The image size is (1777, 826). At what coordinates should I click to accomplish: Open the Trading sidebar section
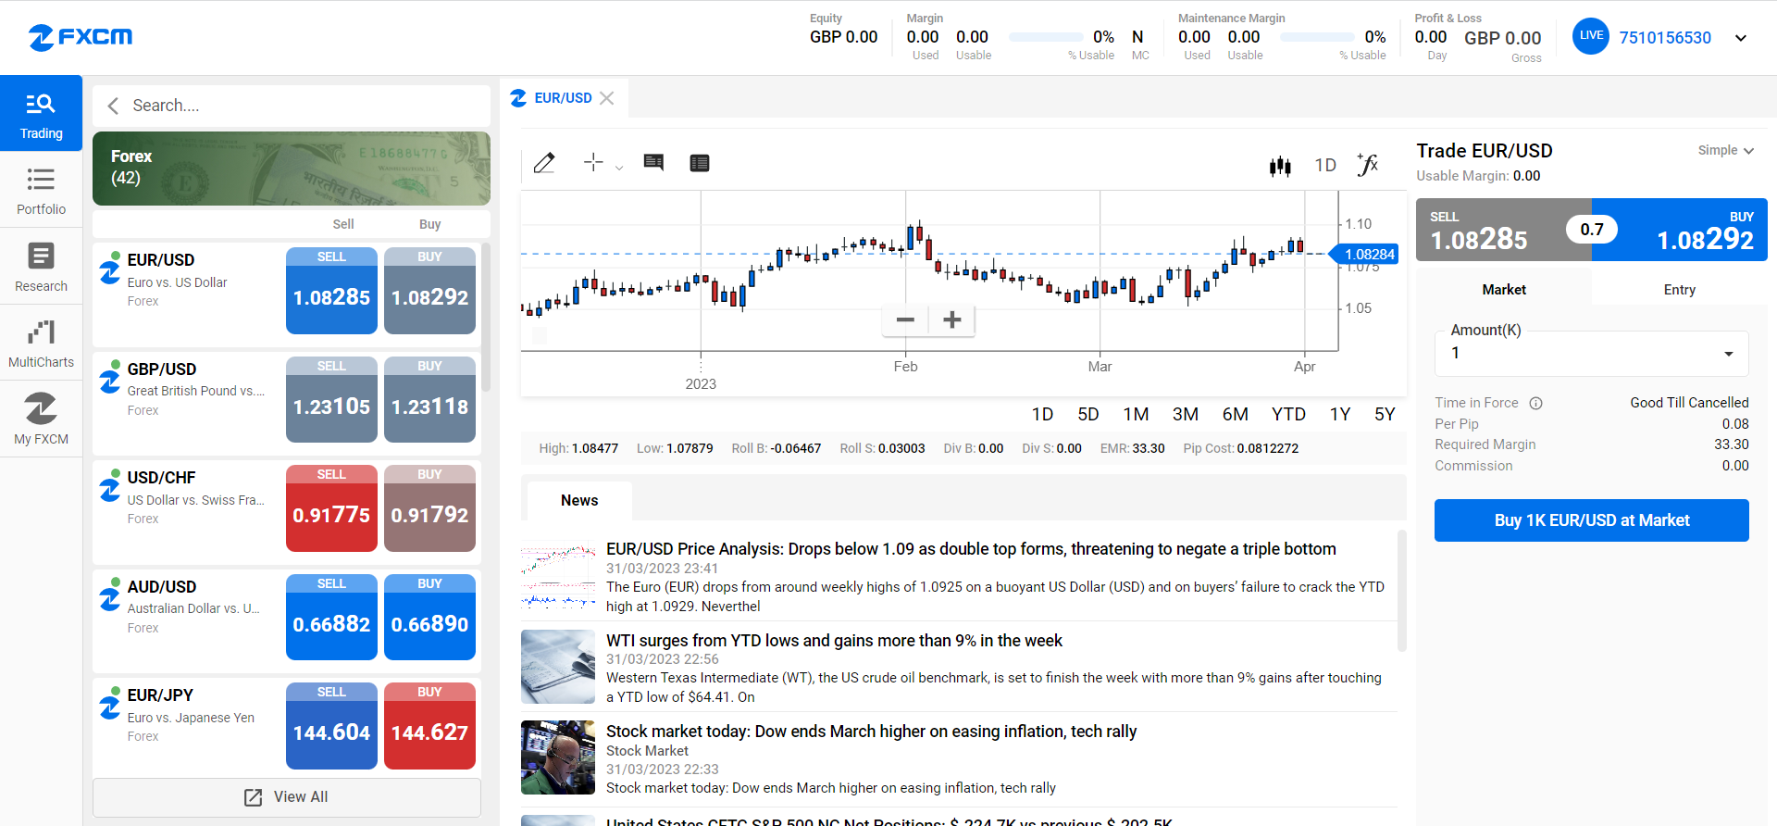pos(41,113)
